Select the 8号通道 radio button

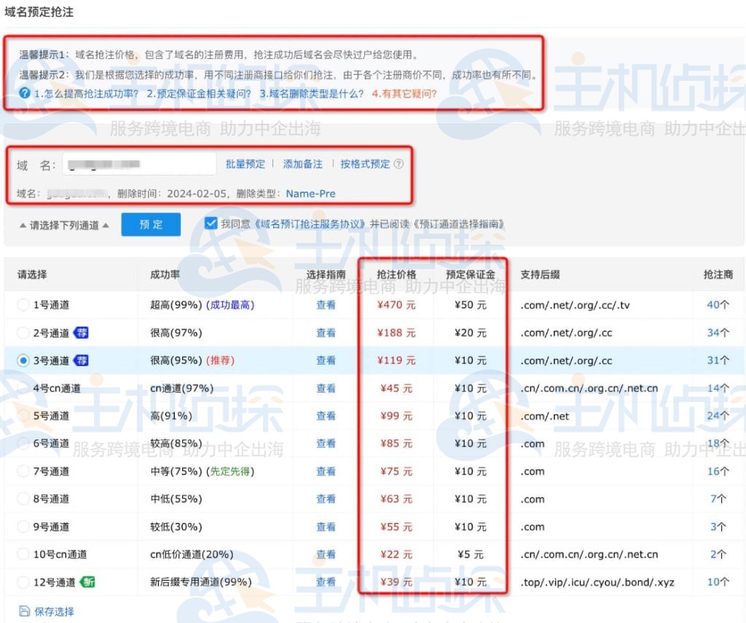[x=23, y=499]
